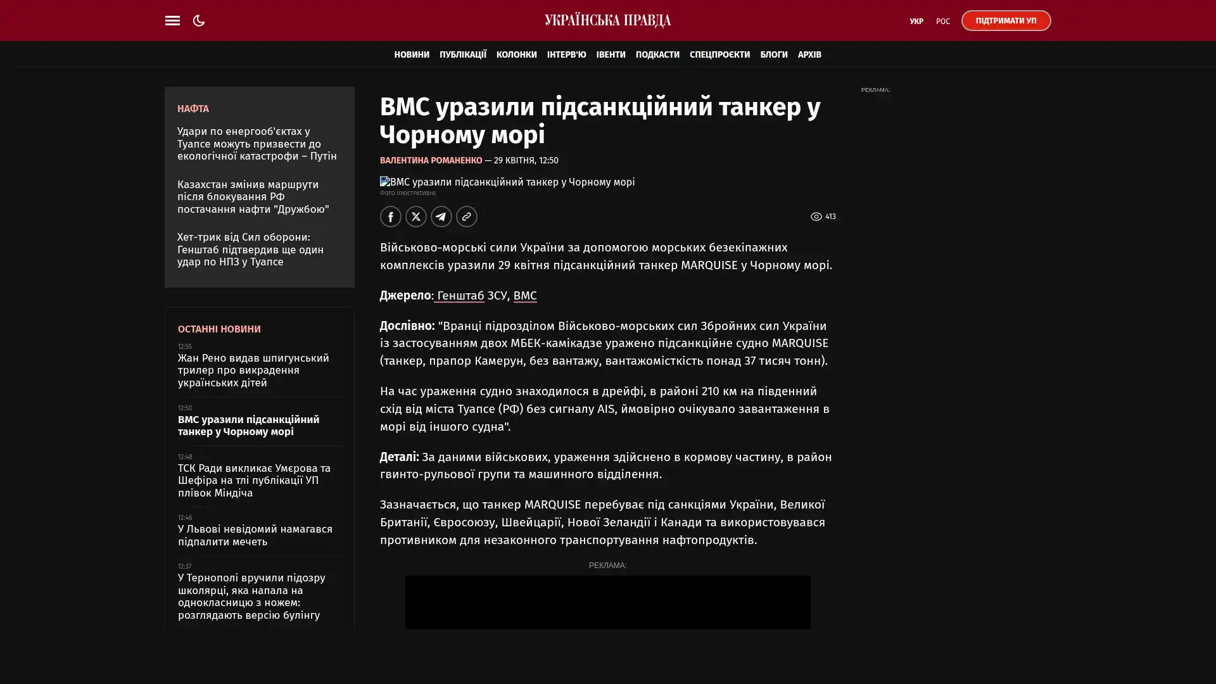Open the Подкасти section
This screenshot has width=1216, height=684.
pyautogui.click(x=657, y=54)
